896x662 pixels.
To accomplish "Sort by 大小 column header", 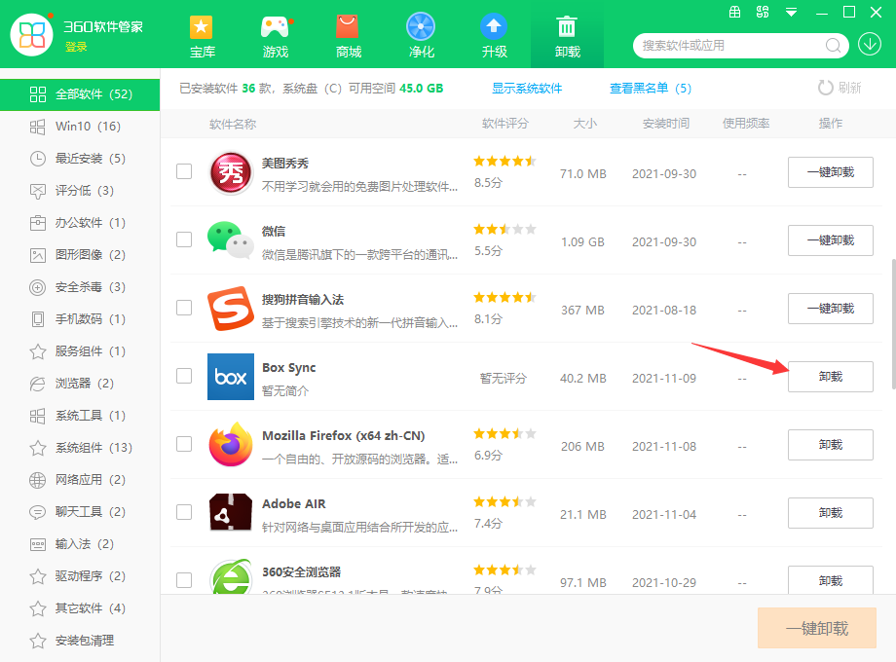I will click(x=584, y=124).
